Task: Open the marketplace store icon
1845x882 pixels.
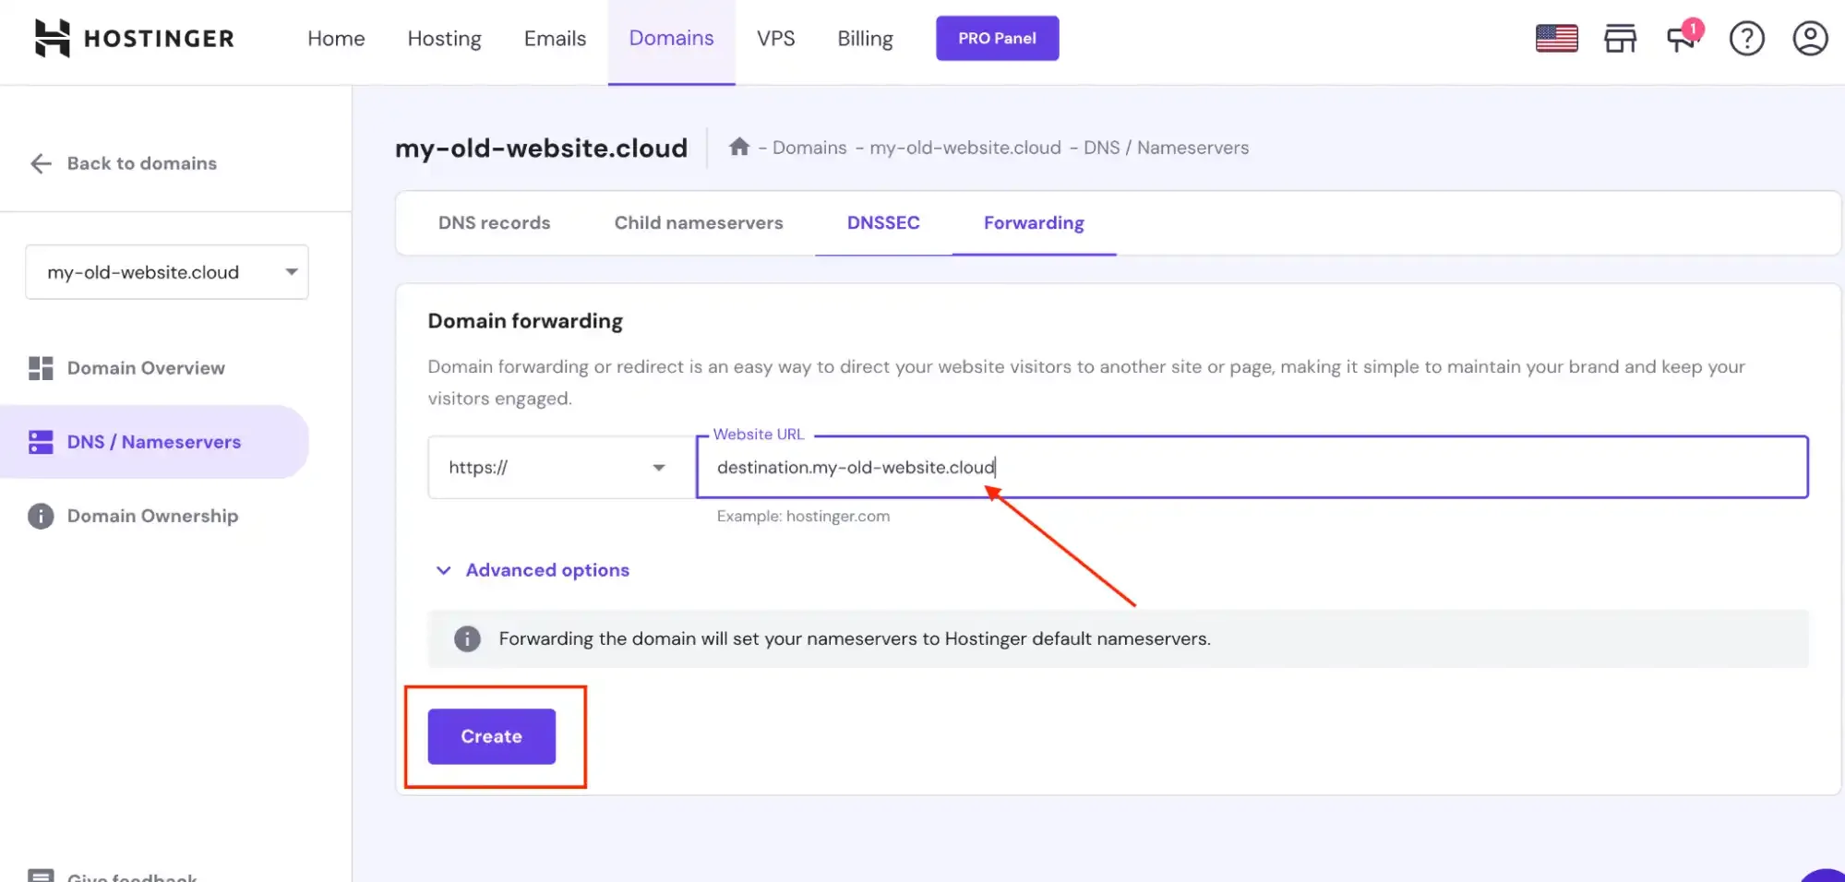Action: pyautogui.click(x=1620, y=38)
